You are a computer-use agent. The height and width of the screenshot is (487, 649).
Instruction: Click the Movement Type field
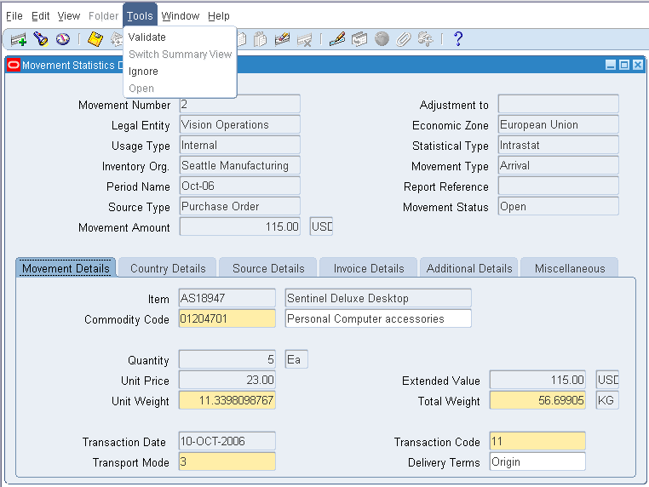click(559, 165)
